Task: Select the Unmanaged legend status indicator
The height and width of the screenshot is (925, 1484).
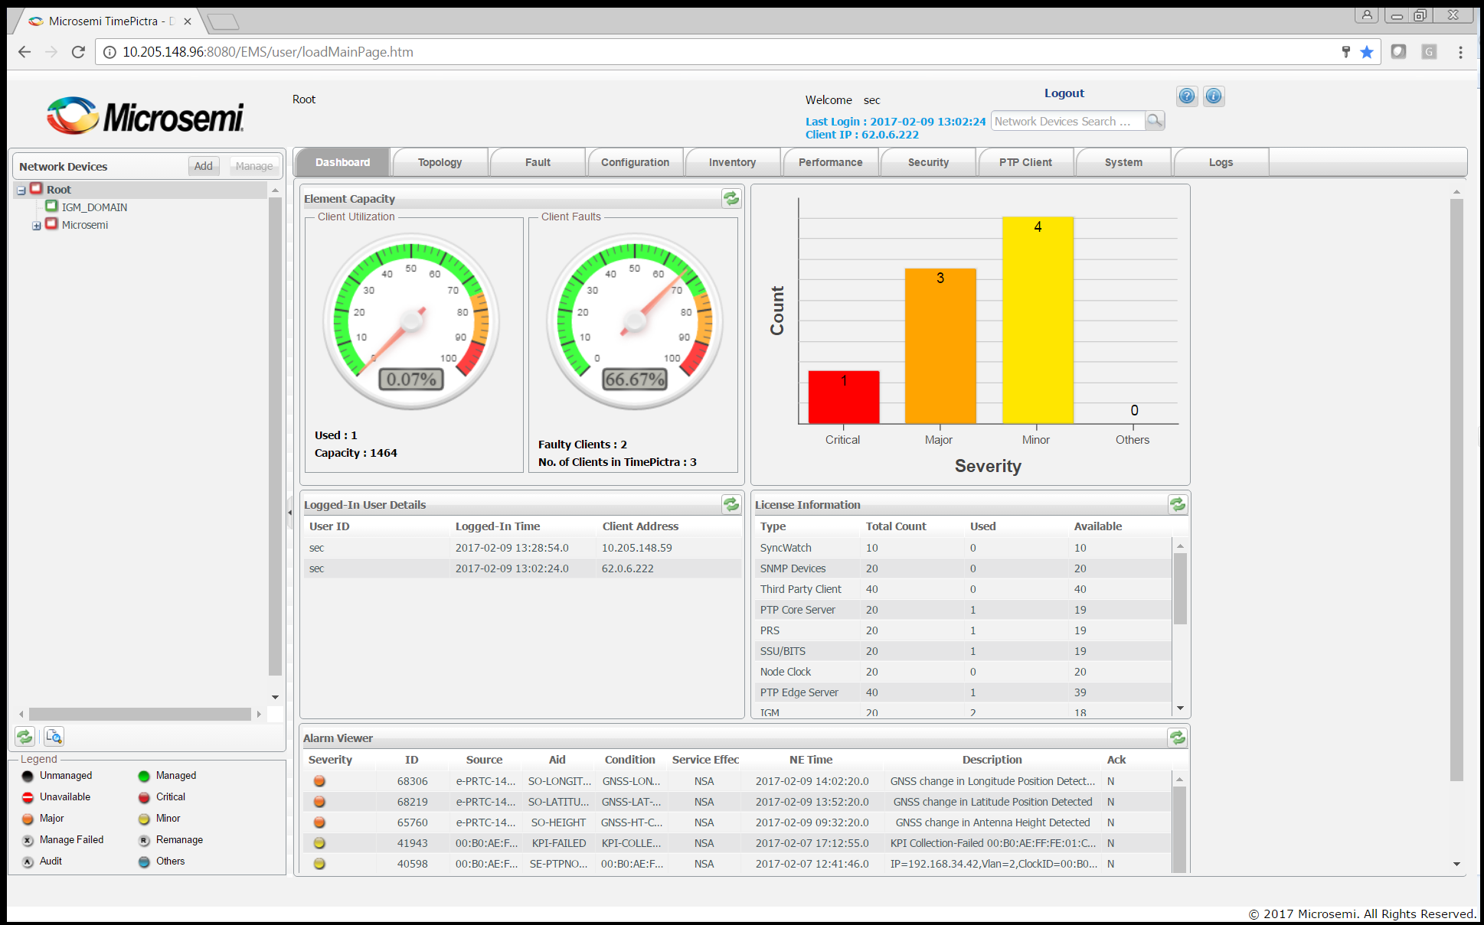Action: (x=27, y=775)
